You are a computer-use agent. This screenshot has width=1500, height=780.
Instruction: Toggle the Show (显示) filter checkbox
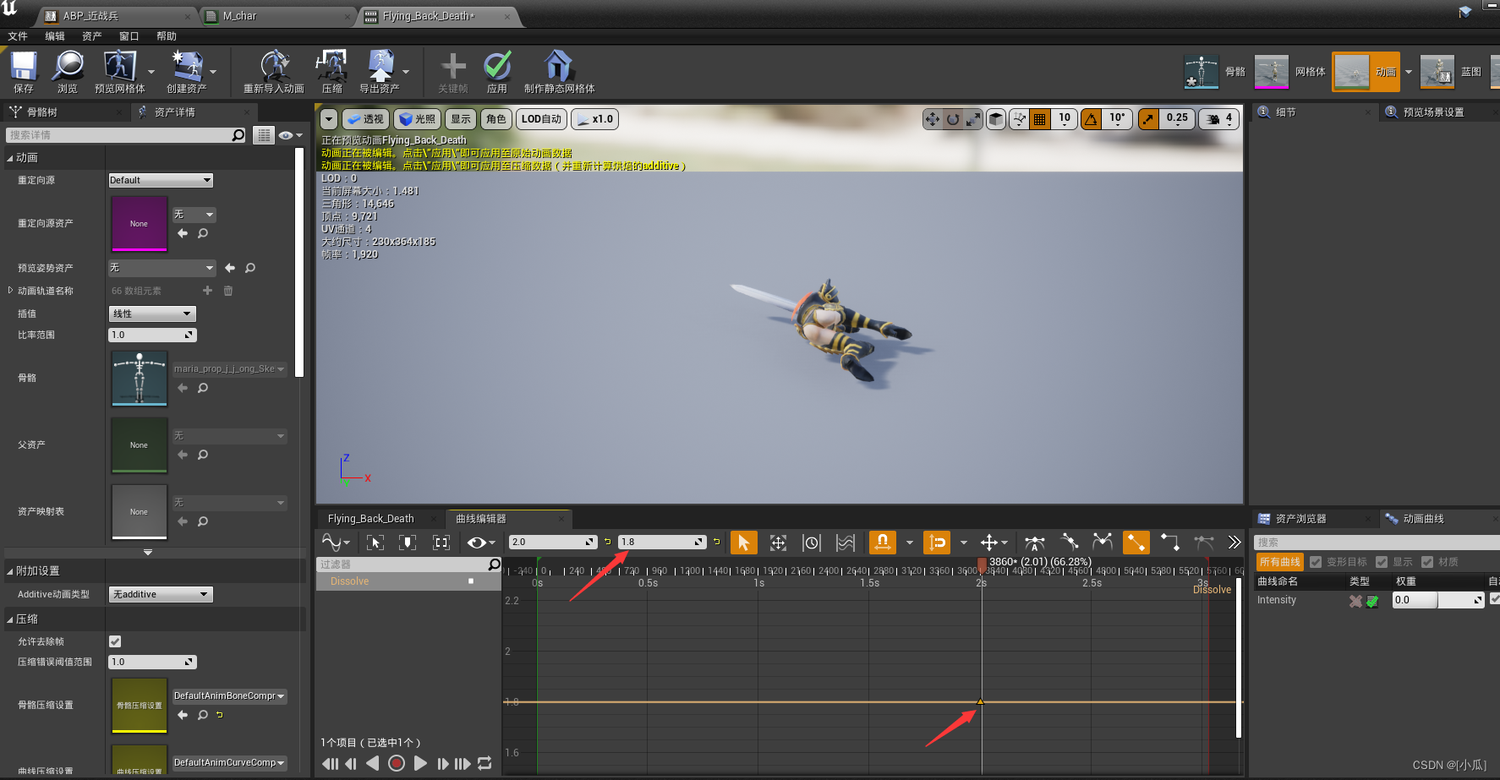pos(1382,562)
